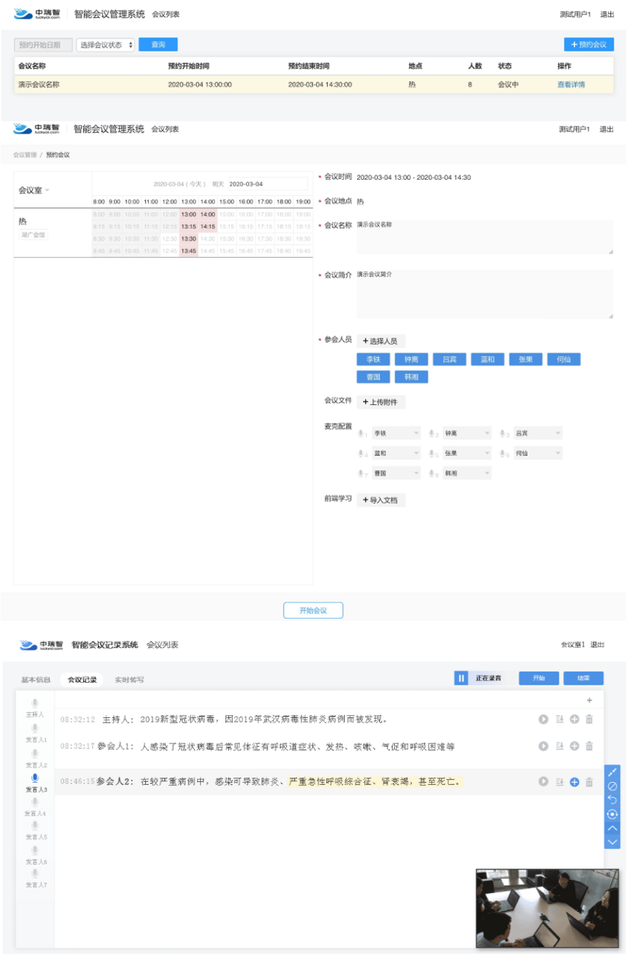
Task: Click the edit-list icon on 参会人2 line
Action: [560, 781]
